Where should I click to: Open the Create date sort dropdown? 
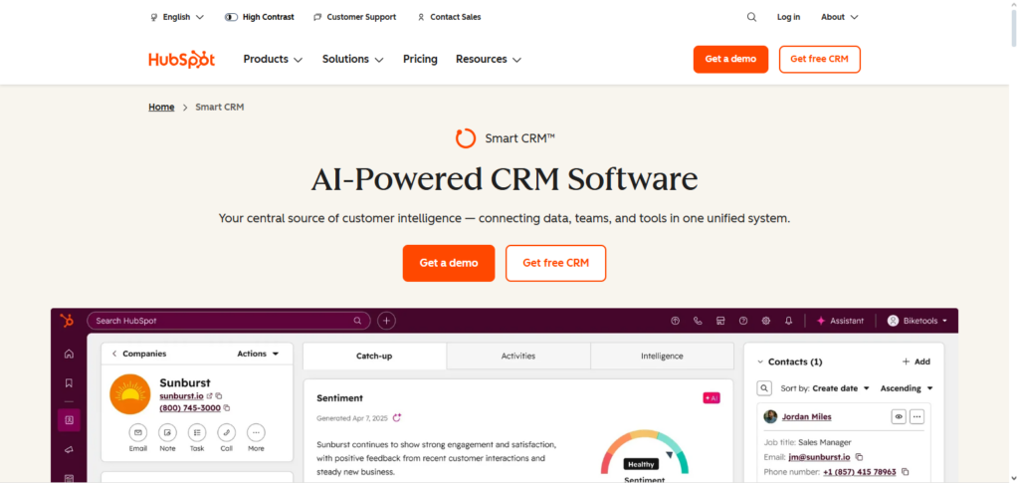pyautogui.click(x=841, y=388)
